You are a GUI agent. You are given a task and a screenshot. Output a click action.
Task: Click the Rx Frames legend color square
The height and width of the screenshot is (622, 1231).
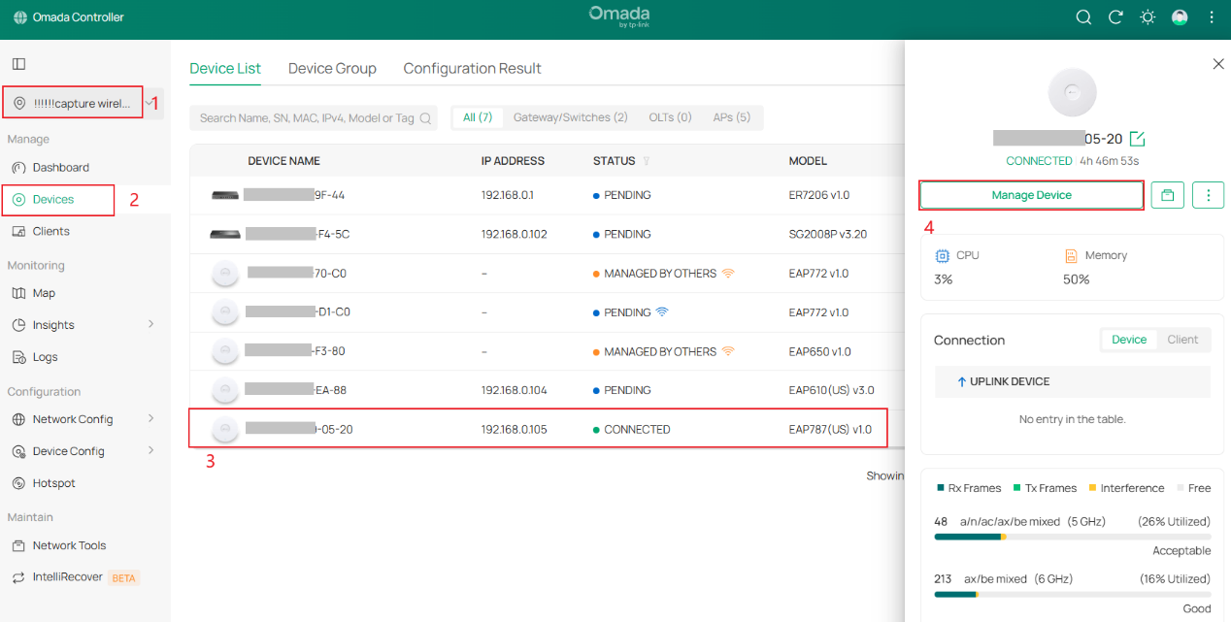pyautogui.click(x=941, y=488)
